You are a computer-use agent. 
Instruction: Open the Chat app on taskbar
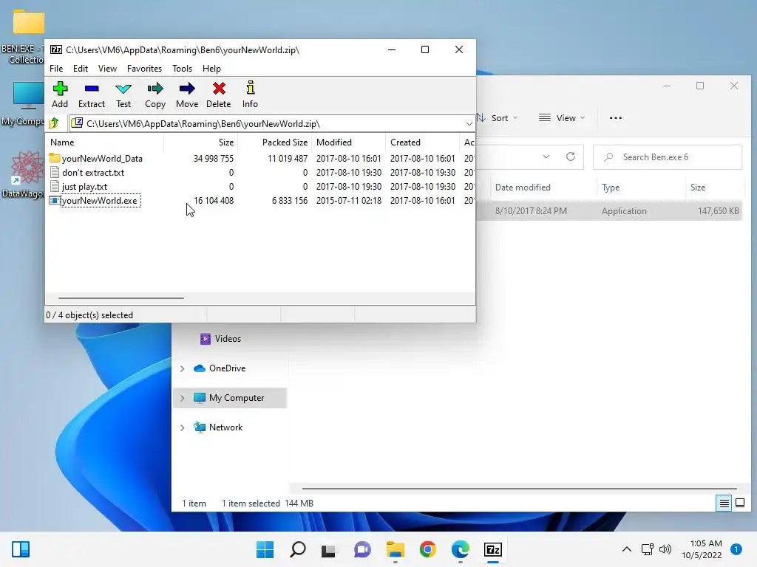click(362, 549)
